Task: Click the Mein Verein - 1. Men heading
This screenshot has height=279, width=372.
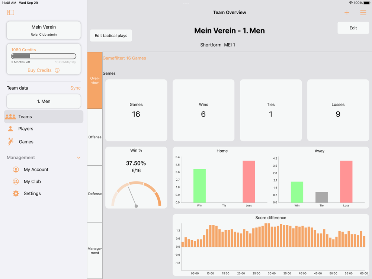Action: pyautogui.click(x=230, y=31)
